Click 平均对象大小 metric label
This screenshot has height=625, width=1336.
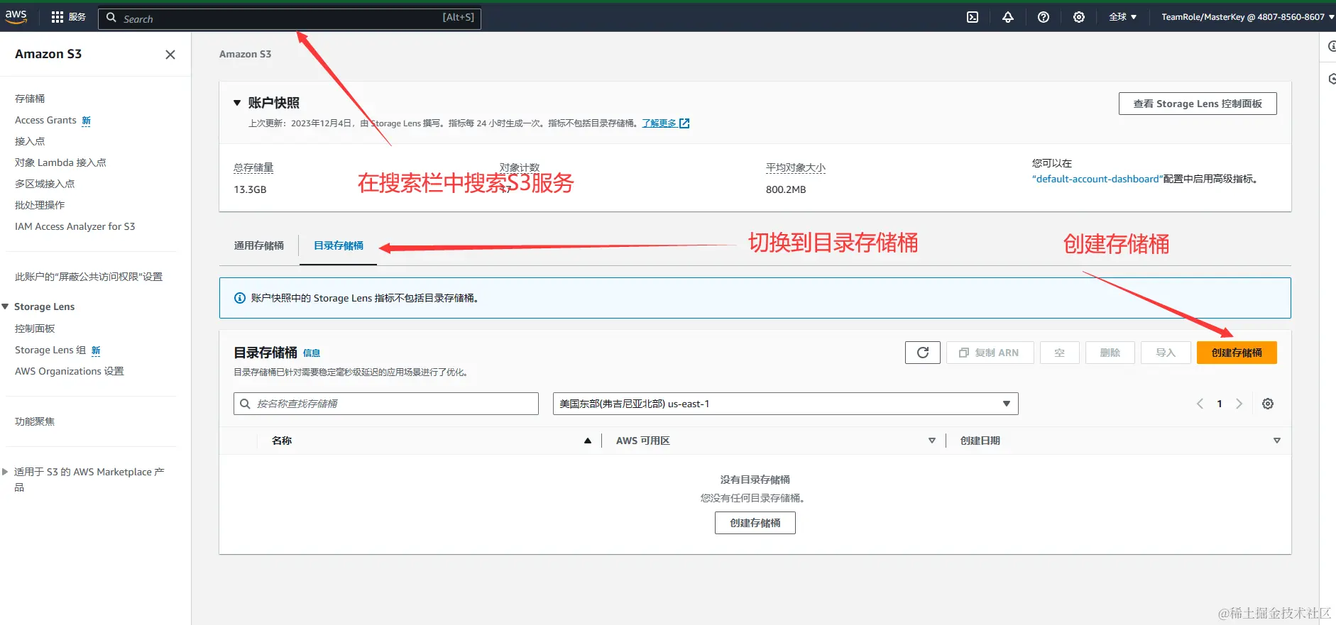pyautogui.click(x=796, y=168)
